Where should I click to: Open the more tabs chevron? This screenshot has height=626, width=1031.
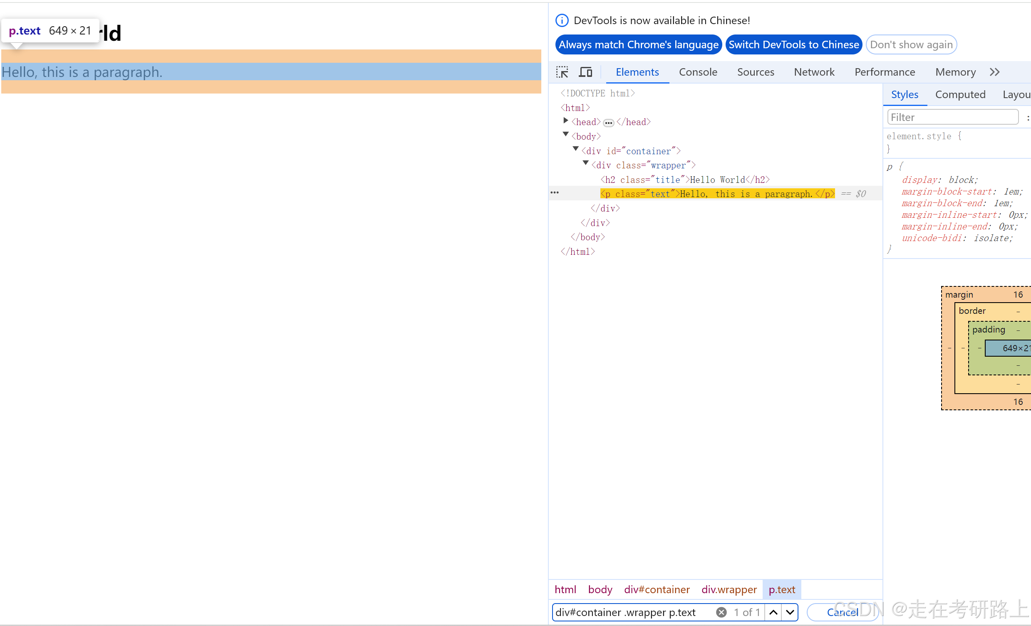point(995,72)
